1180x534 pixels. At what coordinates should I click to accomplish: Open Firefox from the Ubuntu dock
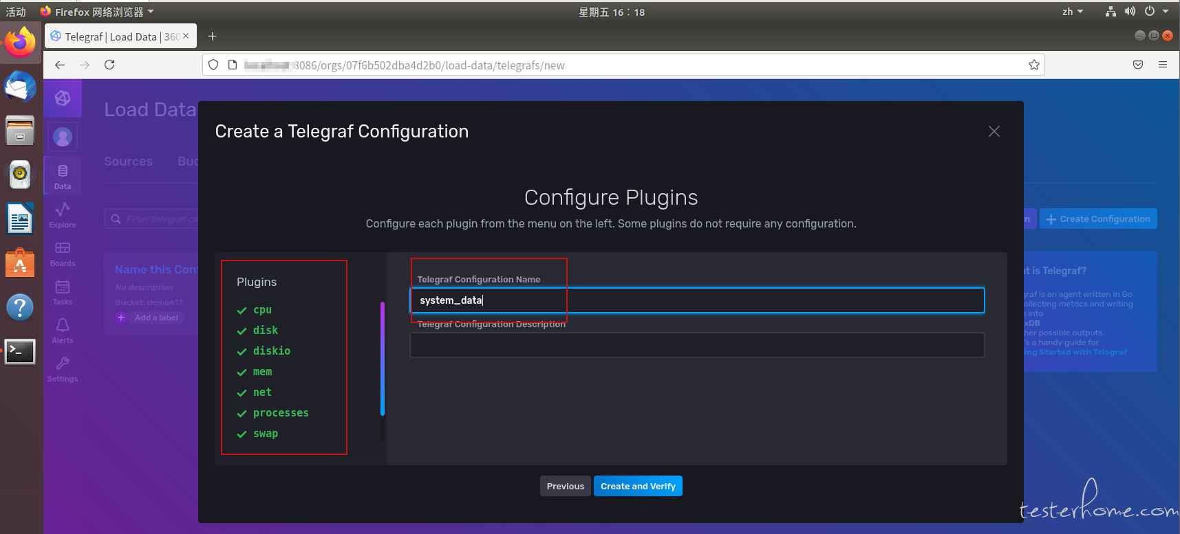click(x=20, y=43)
